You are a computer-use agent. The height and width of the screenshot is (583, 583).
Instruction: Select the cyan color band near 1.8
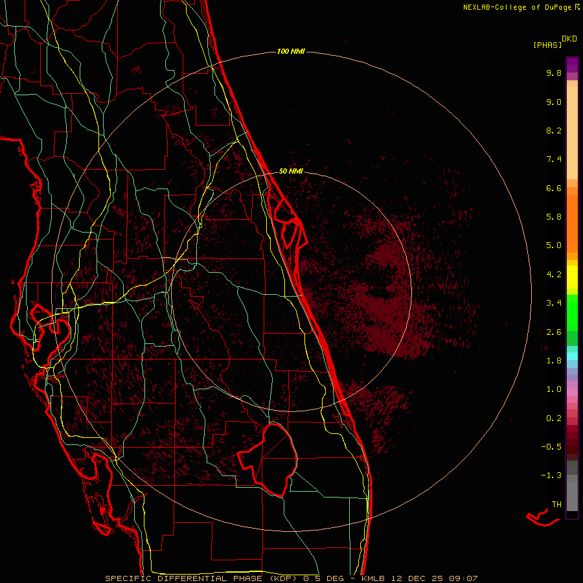coord(572,356)
